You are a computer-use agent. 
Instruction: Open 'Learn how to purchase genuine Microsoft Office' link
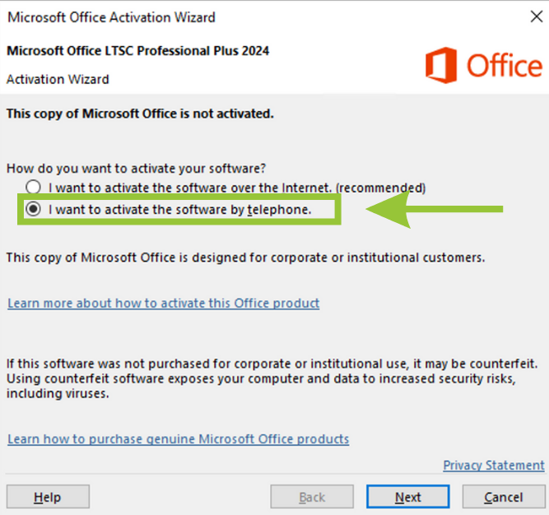pos(179,439)
